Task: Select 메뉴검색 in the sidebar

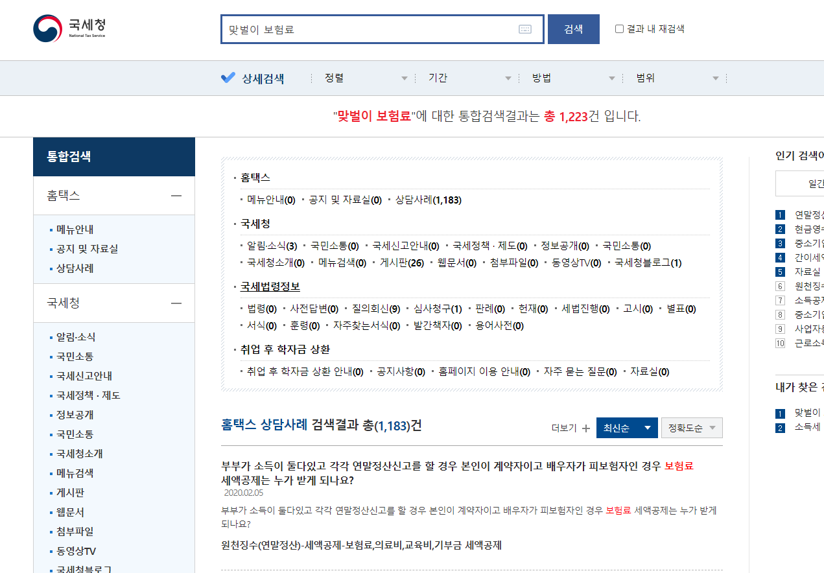Action: tap(75, 473)
